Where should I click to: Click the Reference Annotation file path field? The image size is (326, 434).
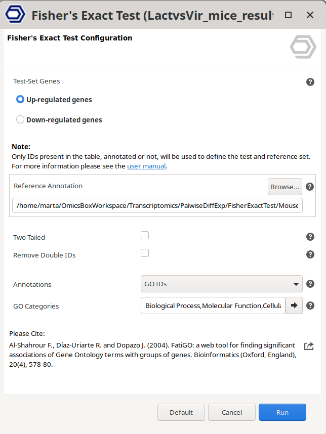[x=157, y=206]
